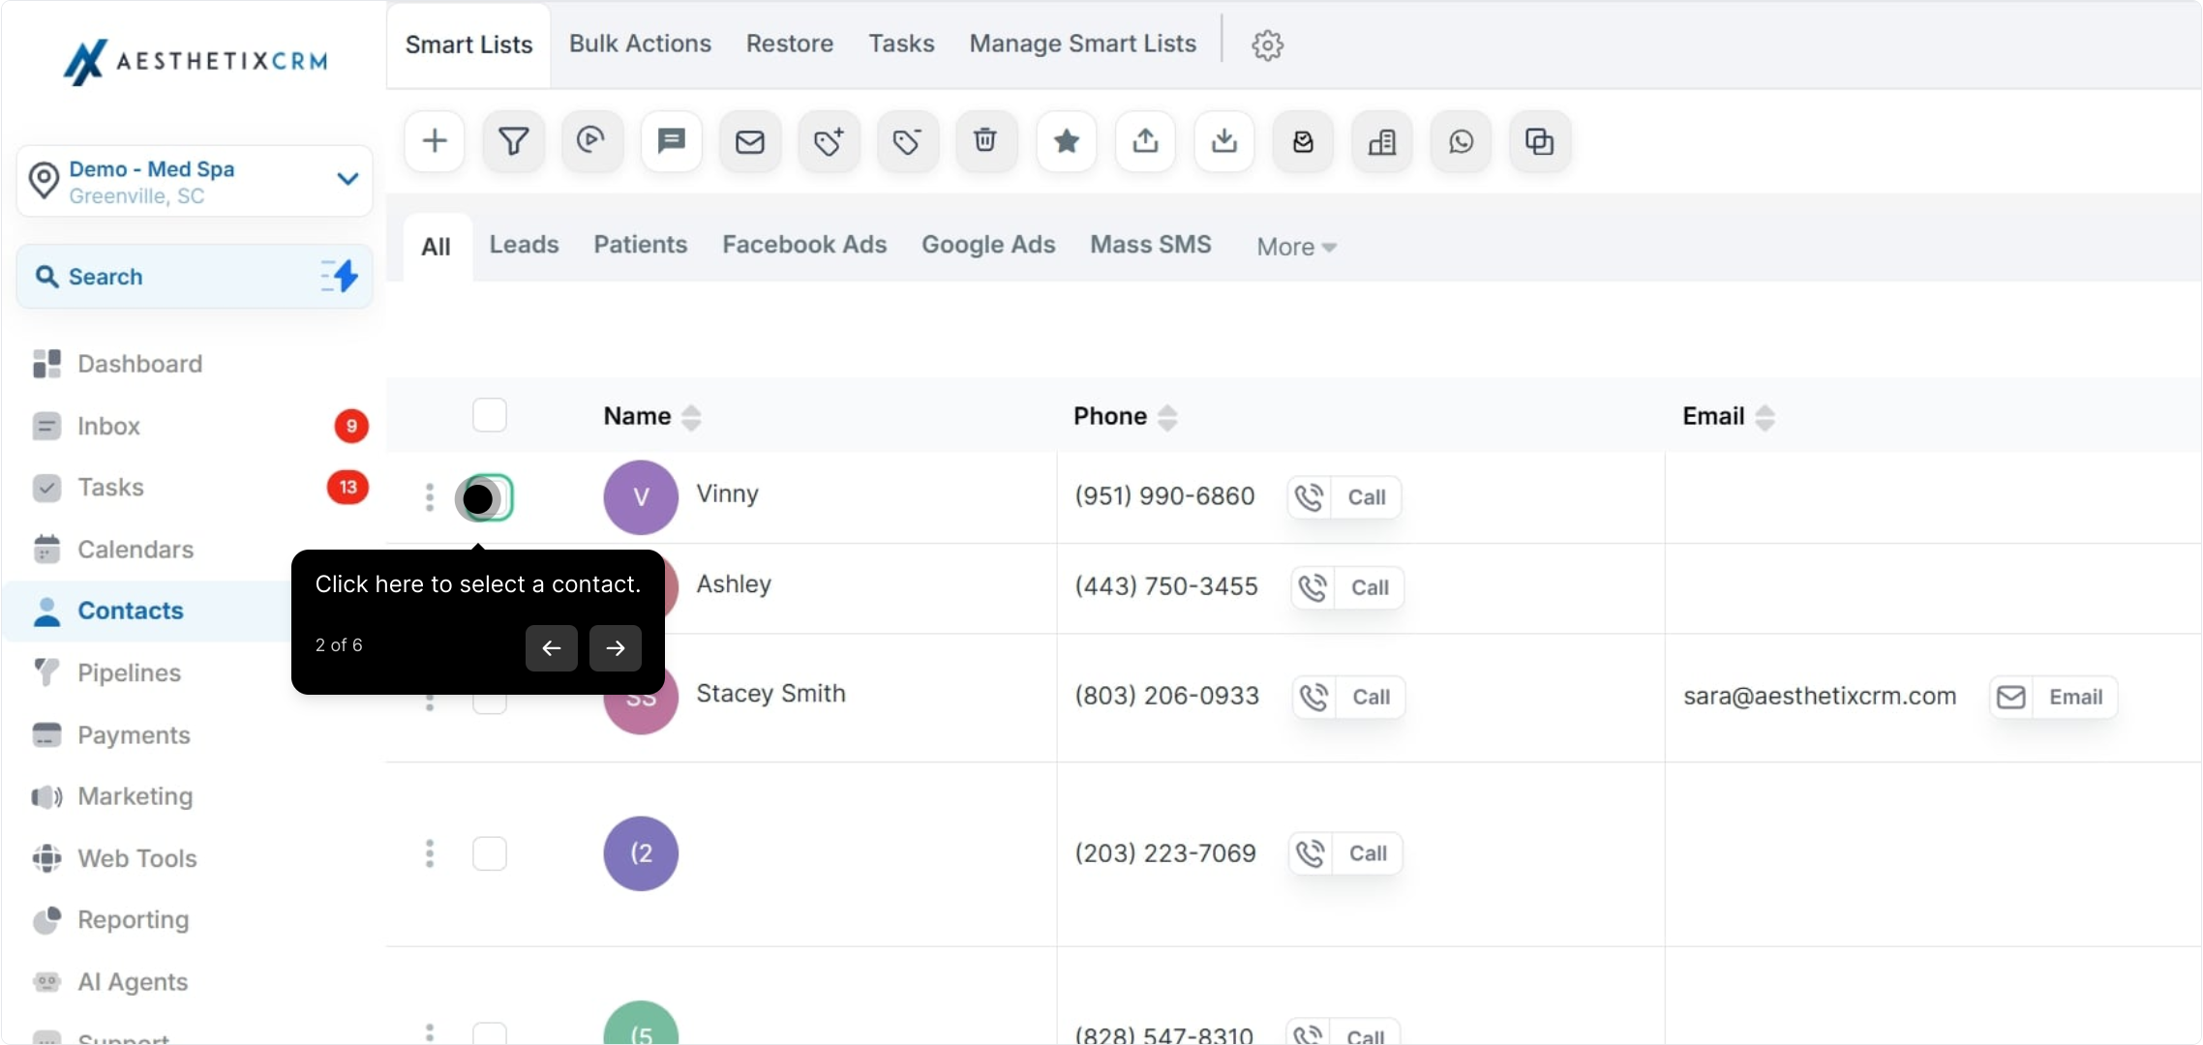Image resolution: width=2203 pixels, height=1045 pixels.
Task: Click the automation play-circle toolbar icon
Action: [x=591, y=141]
